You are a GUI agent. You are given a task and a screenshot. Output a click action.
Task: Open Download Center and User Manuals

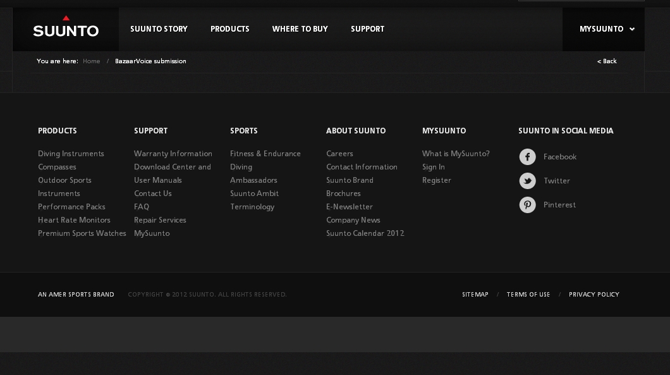[x=173, y=174]
